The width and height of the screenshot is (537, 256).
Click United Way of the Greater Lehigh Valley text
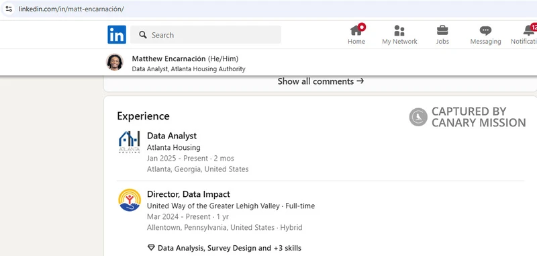pyautogui.click(x=213, y=206)
